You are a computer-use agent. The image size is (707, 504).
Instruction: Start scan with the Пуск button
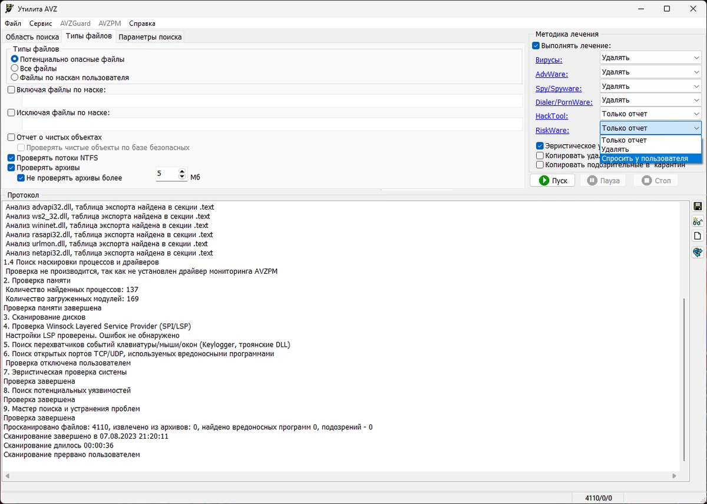point(553,180)
